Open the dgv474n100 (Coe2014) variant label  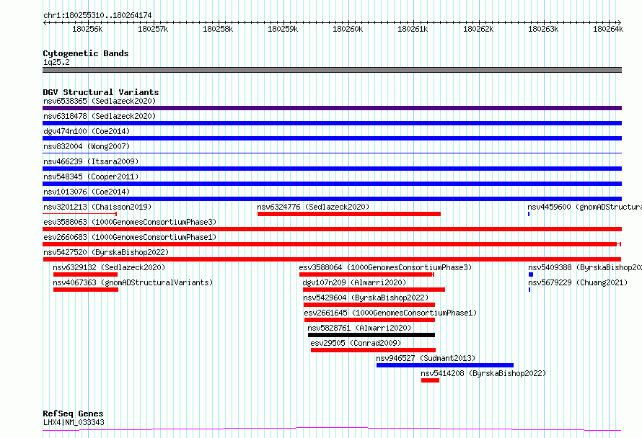tap(87, 131)
